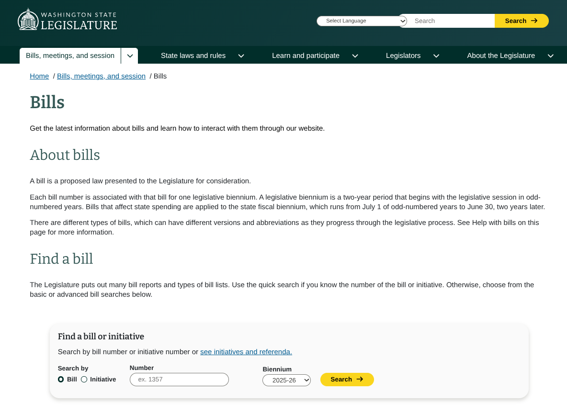Click the Bills page heading

[47, 102]
